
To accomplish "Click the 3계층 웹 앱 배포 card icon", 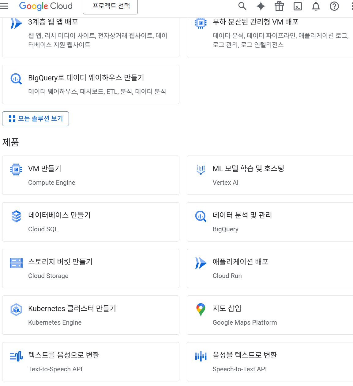I will [x=16, y=23].
